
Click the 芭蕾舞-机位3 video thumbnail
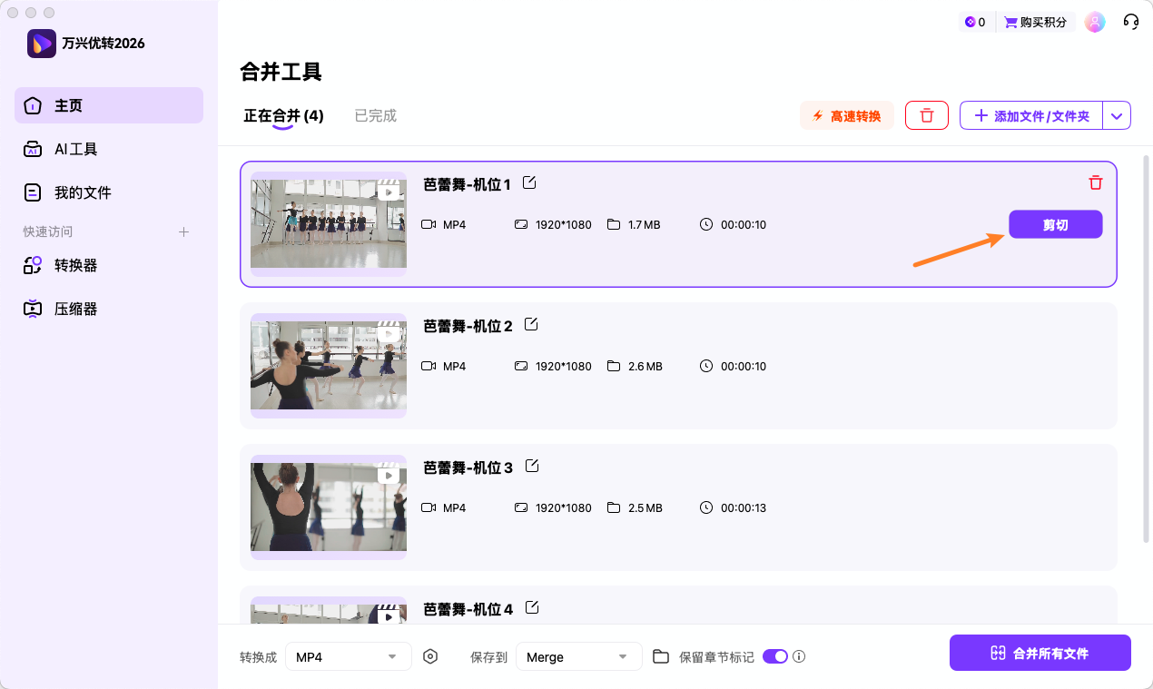click(x=328, y=507)
